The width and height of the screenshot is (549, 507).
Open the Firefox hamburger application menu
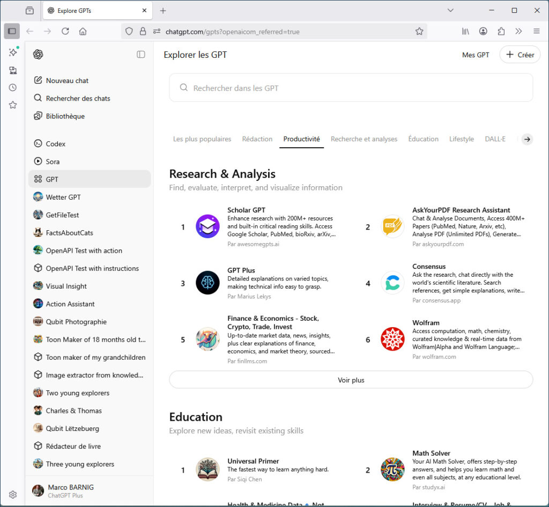[536, 32]
